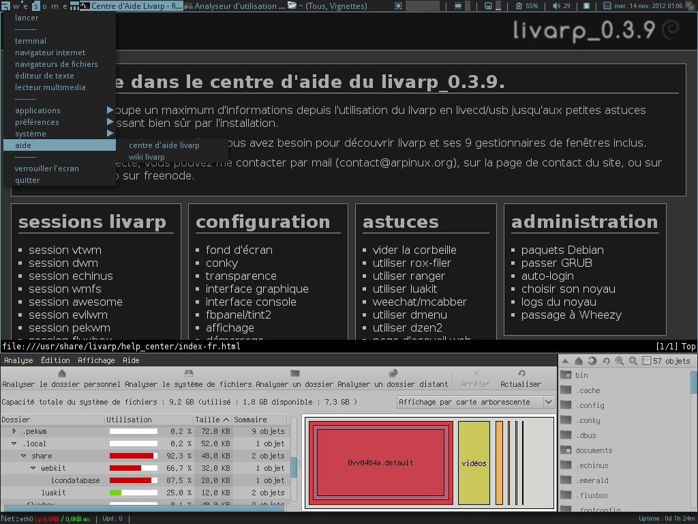Click the Analyser le système de fichiers icon
Screen dimensions: 698x524
click(x=189, y=373)
